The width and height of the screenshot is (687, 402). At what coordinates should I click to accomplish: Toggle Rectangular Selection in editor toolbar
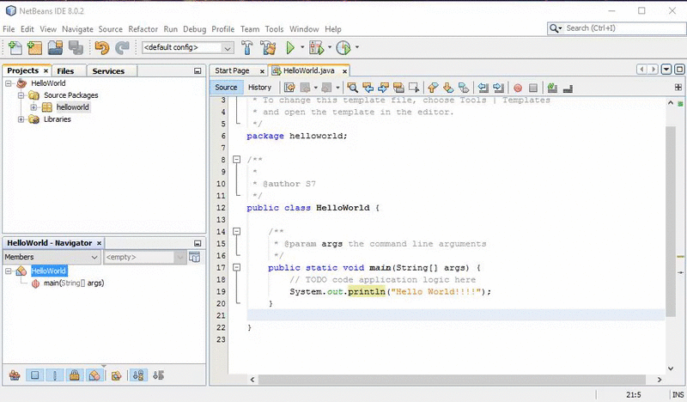(414, 88)
